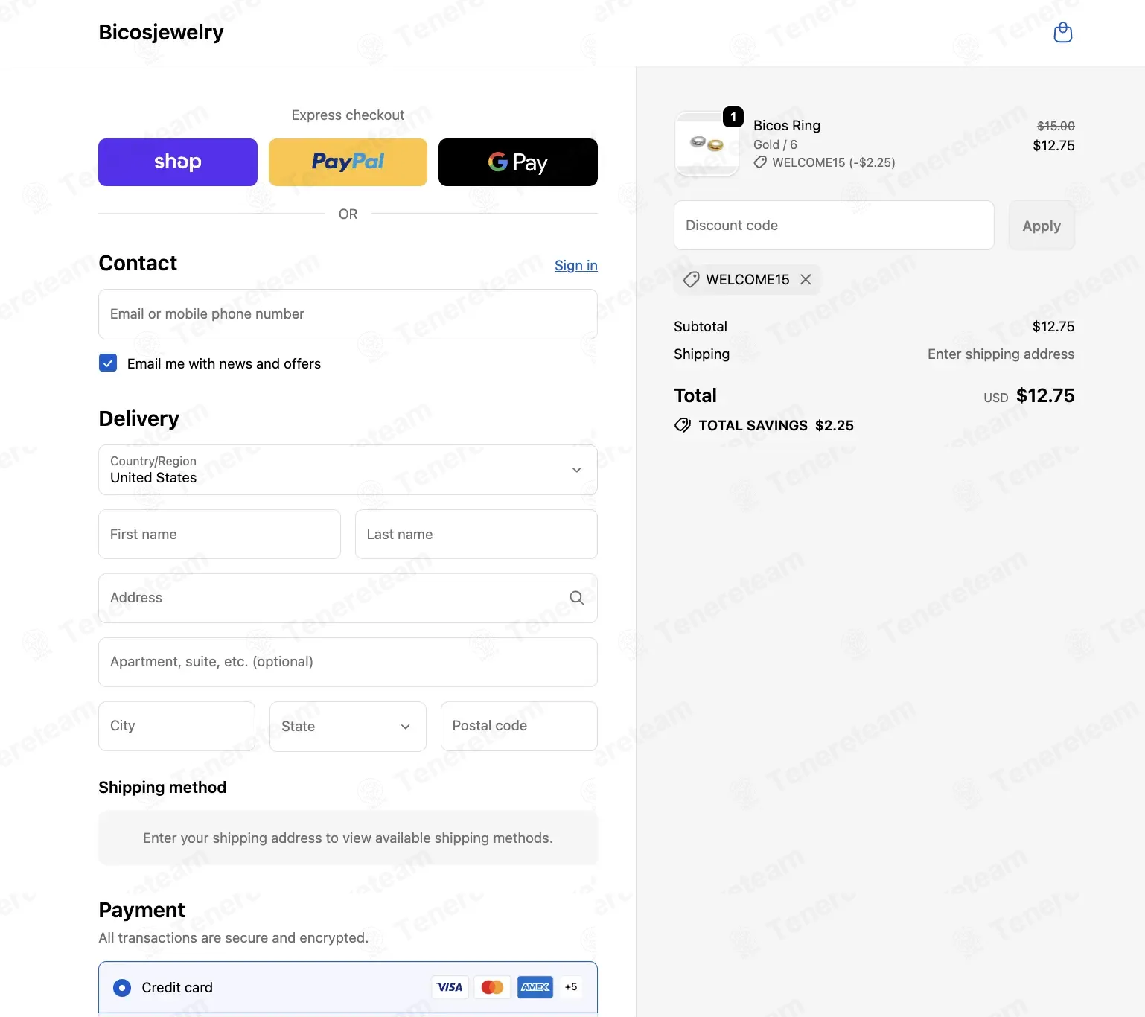Select the Credit card radio button

pos(122,988)
